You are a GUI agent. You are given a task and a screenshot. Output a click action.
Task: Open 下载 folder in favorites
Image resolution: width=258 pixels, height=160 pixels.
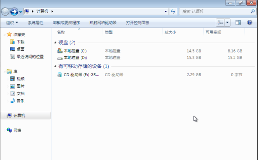pos(20,42)
